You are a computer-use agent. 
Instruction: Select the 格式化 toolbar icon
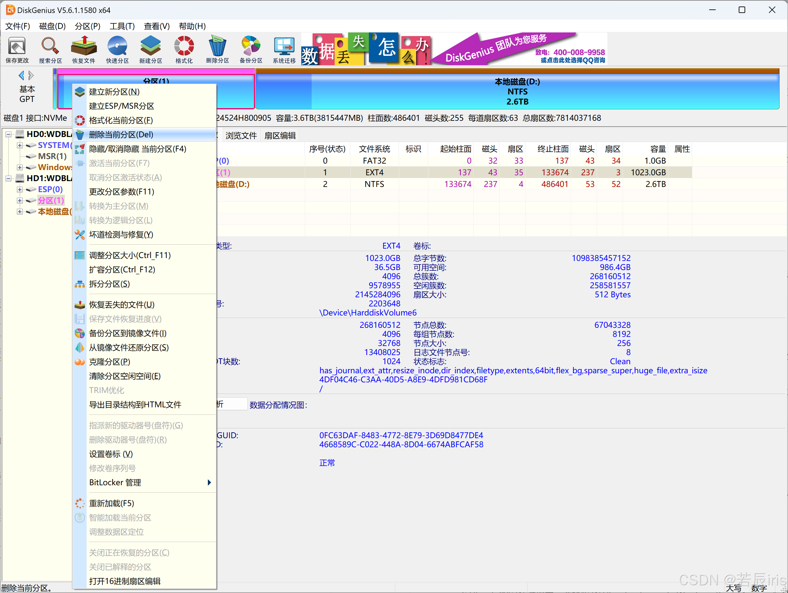[x=184, y=50]
